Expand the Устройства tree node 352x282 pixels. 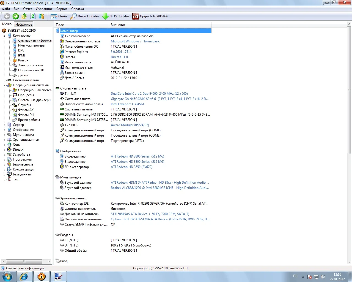point(5,155)
